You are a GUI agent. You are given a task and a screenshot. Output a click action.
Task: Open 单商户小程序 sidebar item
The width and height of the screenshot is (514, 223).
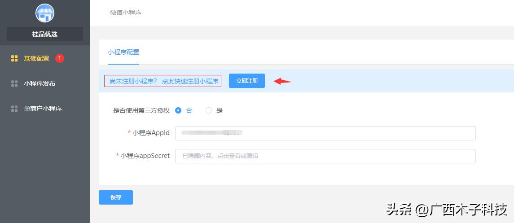tap(43, 109)
